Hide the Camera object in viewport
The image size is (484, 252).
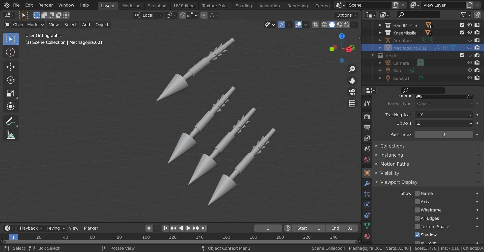pos(470,63)
